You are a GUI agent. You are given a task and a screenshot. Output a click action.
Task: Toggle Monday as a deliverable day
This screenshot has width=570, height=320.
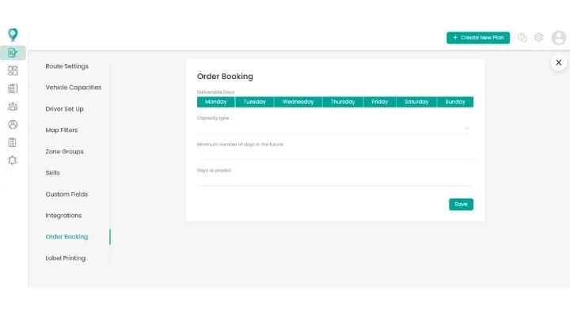215,102
